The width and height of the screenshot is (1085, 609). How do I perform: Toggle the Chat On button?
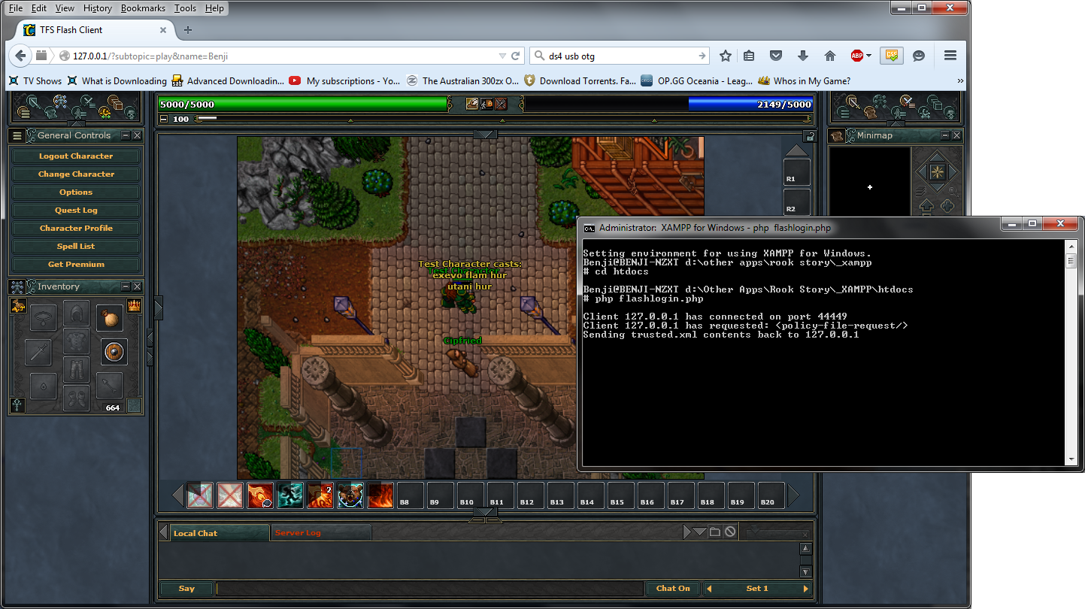click(x=673, y=589)
